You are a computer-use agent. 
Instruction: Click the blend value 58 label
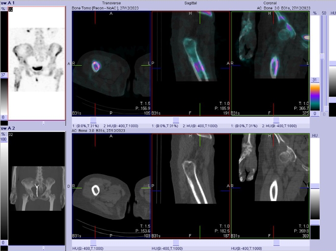click(324, 13)
